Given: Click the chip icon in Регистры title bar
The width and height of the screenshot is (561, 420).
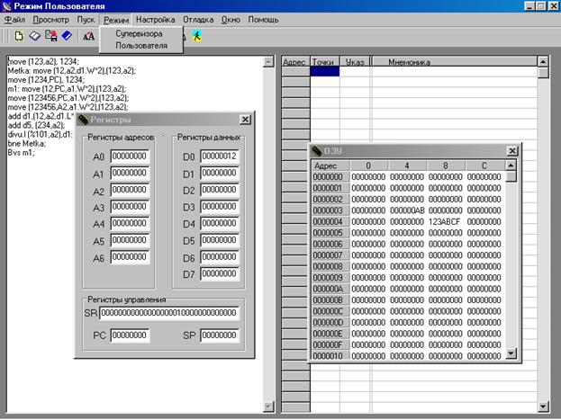Looking at the screenshot, I should point(83,120).
